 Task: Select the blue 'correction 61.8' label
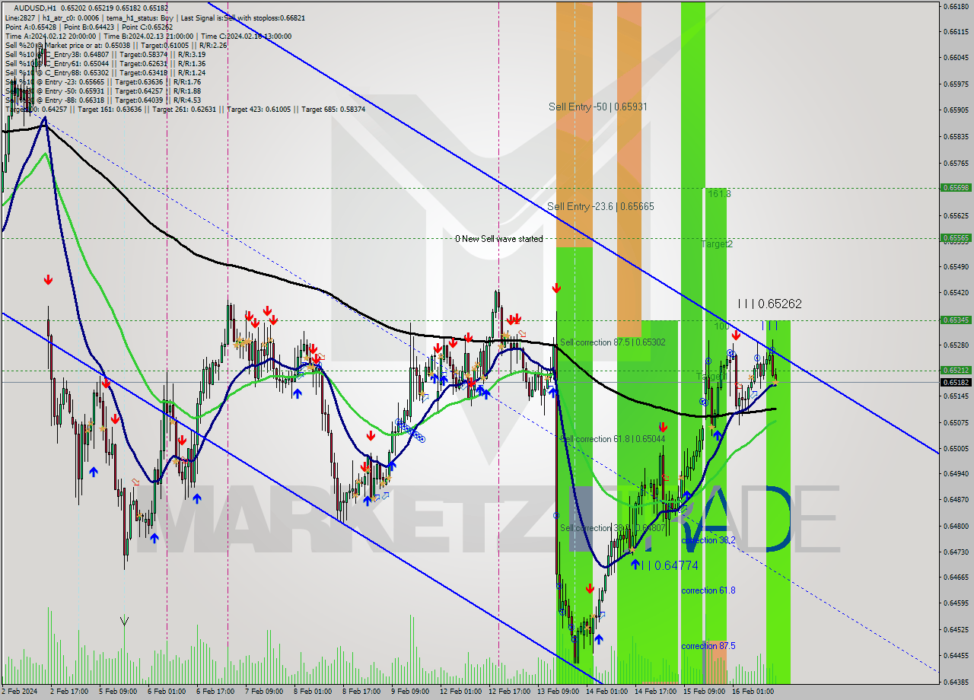point(708,590)
